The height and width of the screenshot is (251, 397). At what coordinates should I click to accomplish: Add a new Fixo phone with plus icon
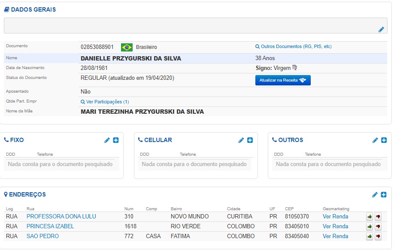[x=116, y=140]
